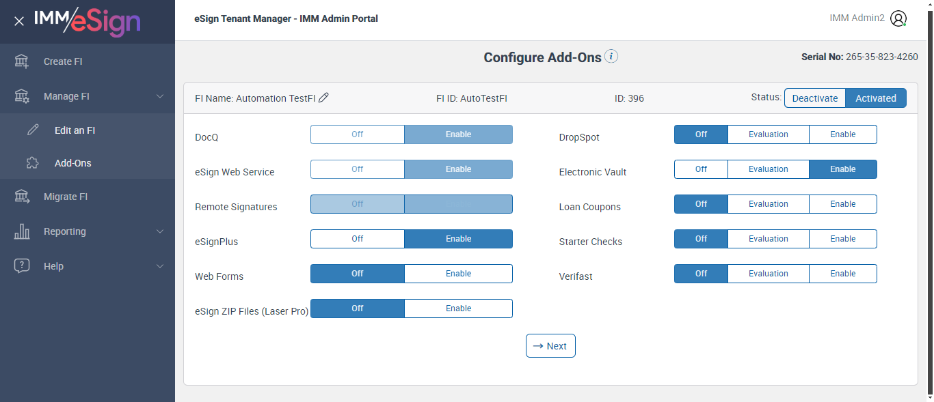
Task: Close the sidebar with the X icon
Action: coord(19,21)
